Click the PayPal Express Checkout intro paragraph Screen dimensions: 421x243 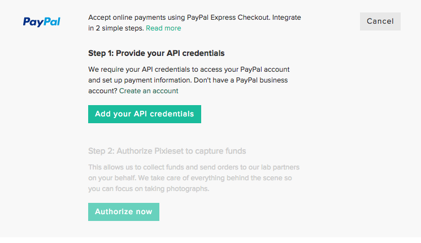[194, 23]
